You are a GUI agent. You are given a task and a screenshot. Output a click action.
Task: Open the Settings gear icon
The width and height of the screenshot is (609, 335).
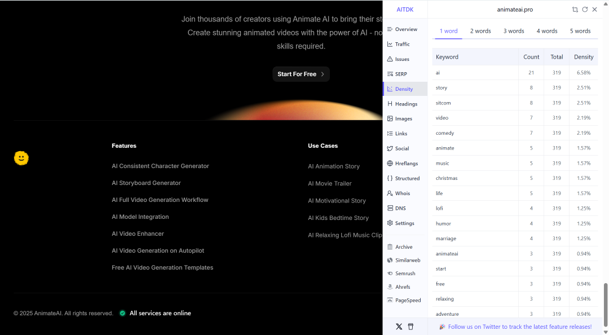(390, 223)
